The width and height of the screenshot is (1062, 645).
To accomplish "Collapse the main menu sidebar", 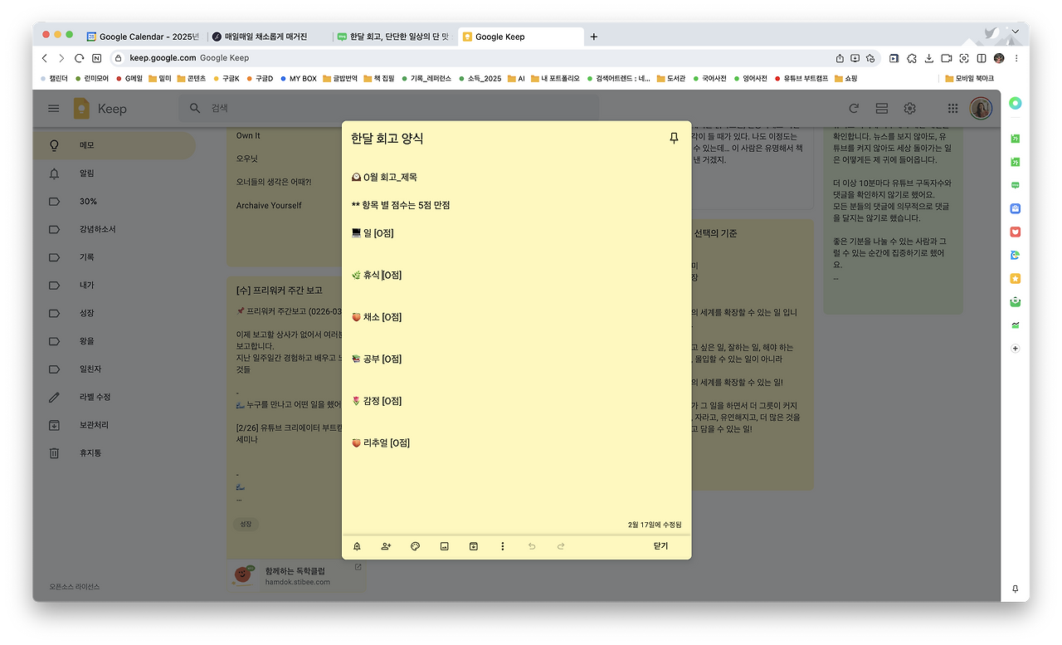I will [x=53, y=108].
